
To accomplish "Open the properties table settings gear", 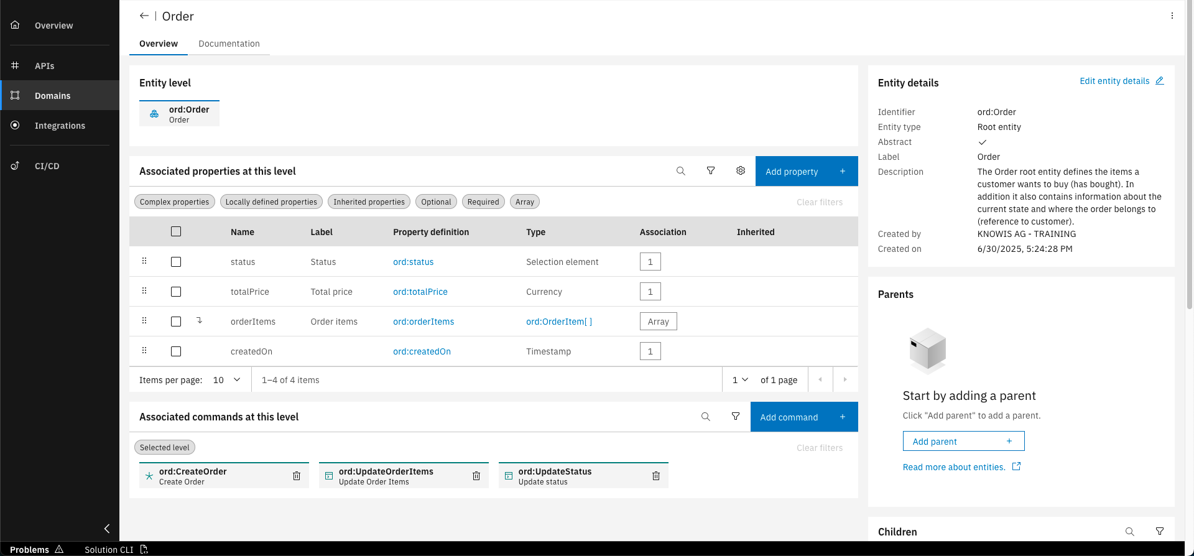I will 741,171.
